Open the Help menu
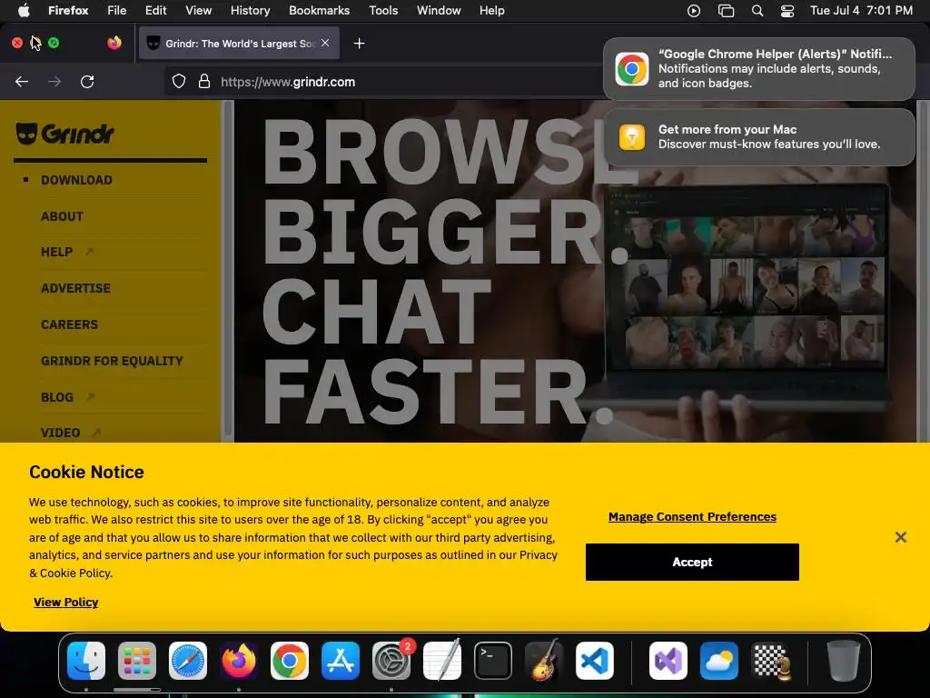The width and height of the screenshot is (930, 698). click(491, 11)
